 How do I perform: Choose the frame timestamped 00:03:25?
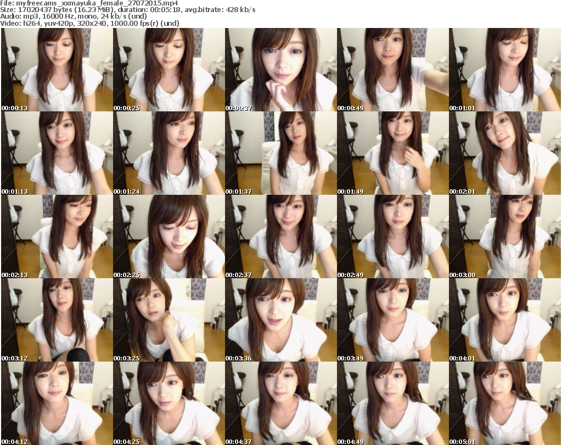pos(169,320)
